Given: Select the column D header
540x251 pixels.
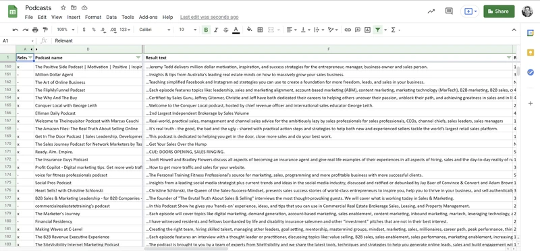Looking at the screenshot, I should click(x=88, y=49).
